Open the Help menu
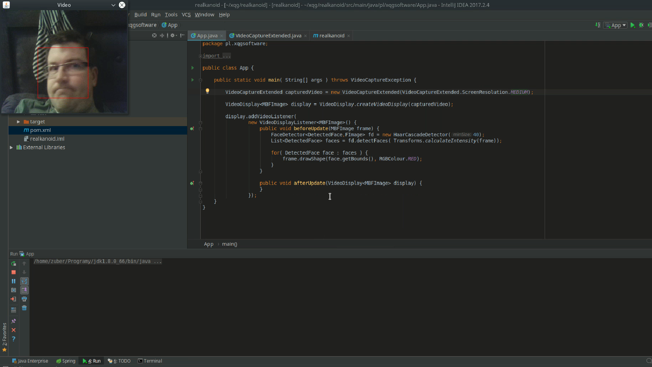 click(x=224, y=15)
